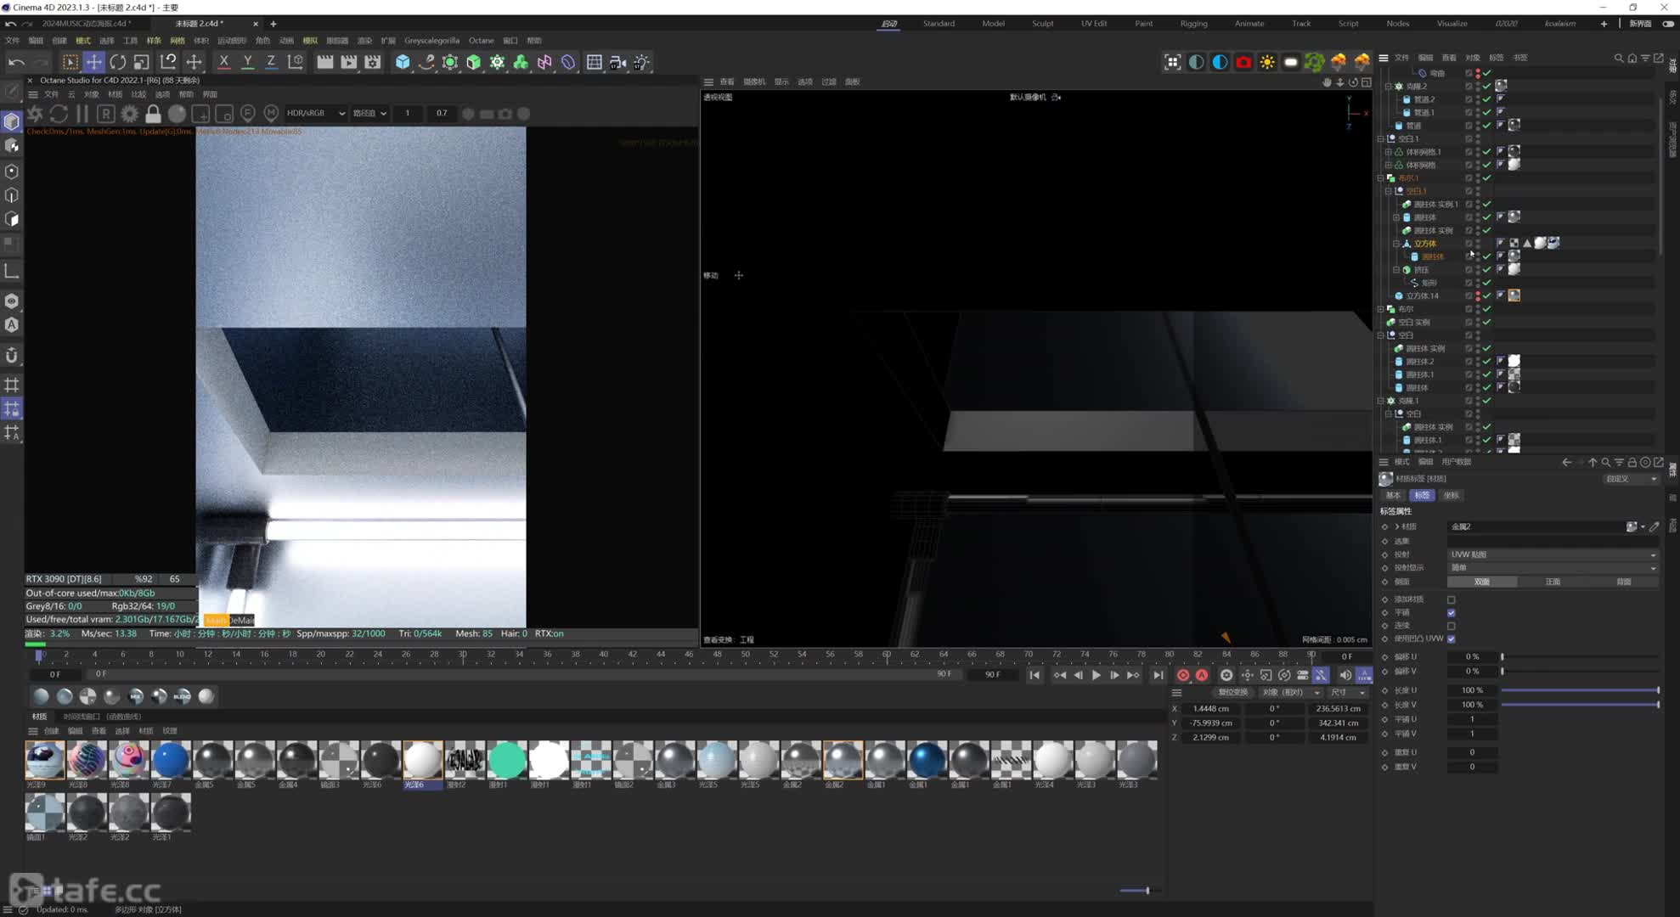Switch to the Sculpt layout
This screenshot has height=917, width=1680.
pos(1042,24)
